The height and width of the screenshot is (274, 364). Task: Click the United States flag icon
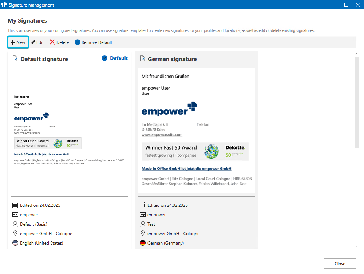tap(15, 243)
